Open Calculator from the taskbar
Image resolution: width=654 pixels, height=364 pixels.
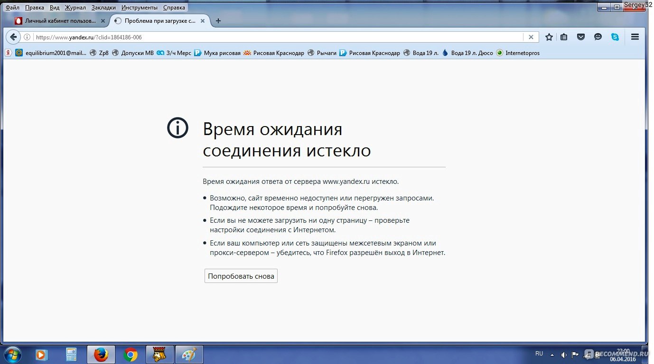71,355
